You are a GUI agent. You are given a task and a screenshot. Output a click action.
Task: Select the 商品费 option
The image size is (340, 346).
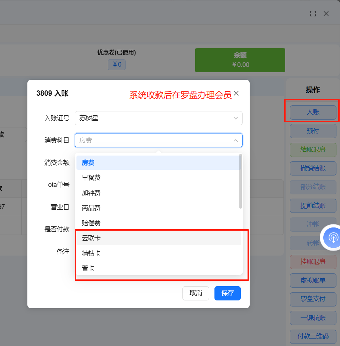coord(158,208)
